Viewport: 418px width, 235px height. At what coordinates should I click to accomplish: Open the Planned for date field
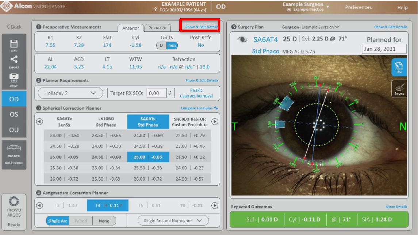(x=384, y=49)
